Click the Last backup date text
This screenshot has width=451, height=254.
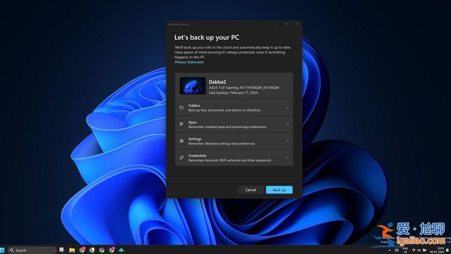[x=233, y=93]
